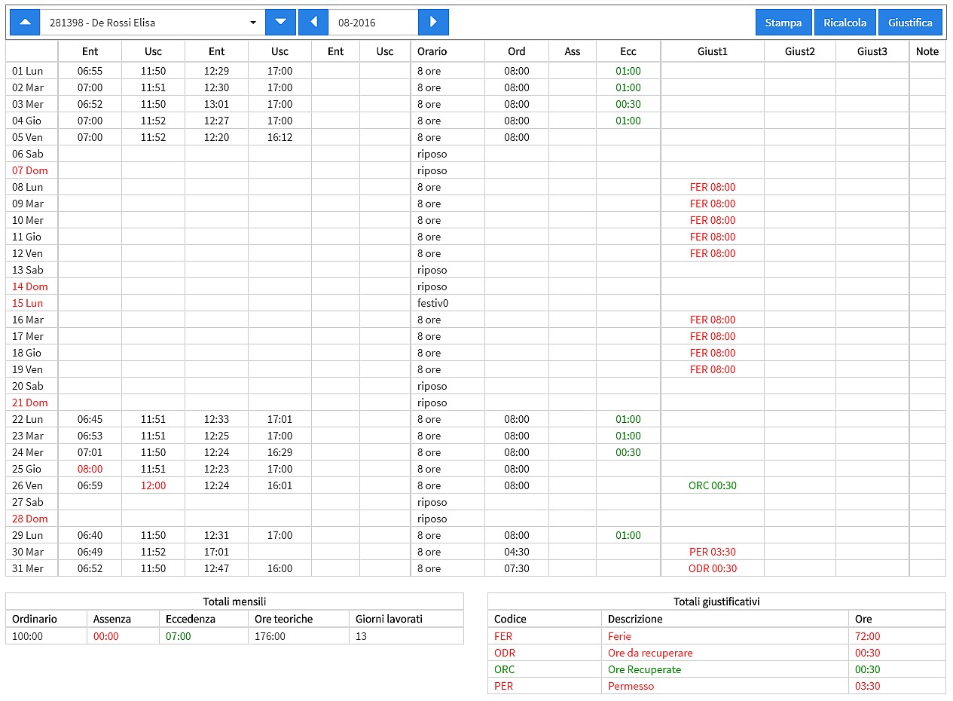Image resolution: width=953 pixels, height=701 pixels.
Task: Open the employee dropdown De Rossi Elisa
Action: pos(153,23)
